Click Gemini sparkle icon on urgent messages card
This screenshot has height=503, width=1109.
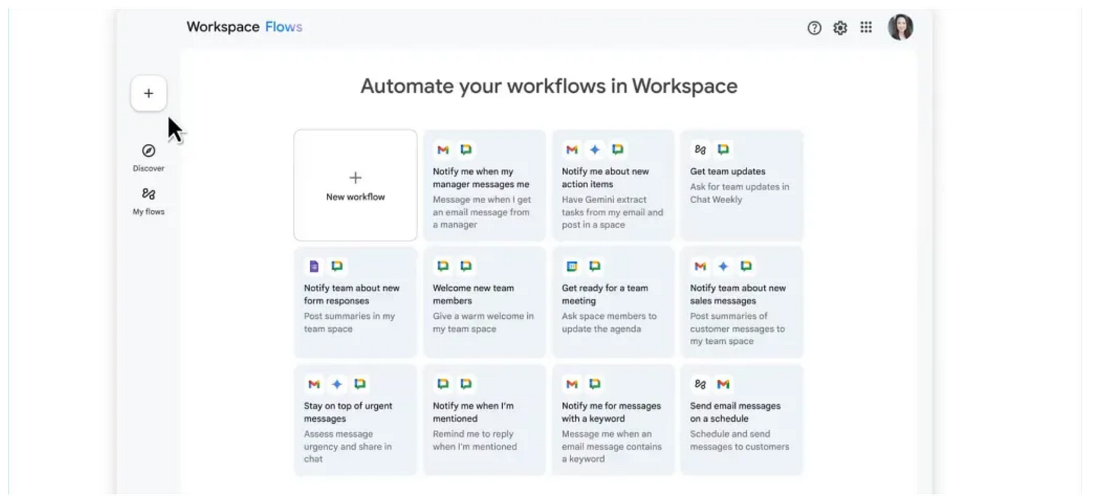[337, 384]
